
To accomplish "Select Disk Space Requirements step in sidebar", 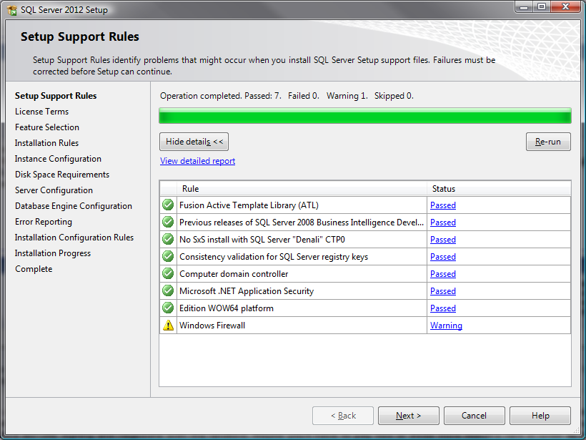I will click(x=62, y=175).
